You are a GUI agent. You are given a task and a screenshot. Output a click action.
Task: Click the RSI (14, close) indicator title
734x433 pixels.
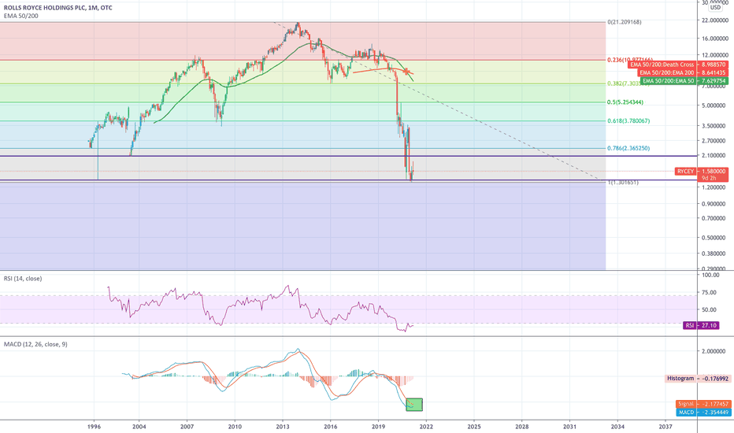(23, 279)
